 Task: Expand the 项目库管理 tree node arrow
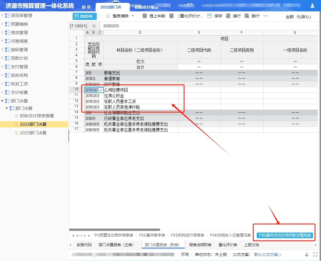tap(2, 15)
